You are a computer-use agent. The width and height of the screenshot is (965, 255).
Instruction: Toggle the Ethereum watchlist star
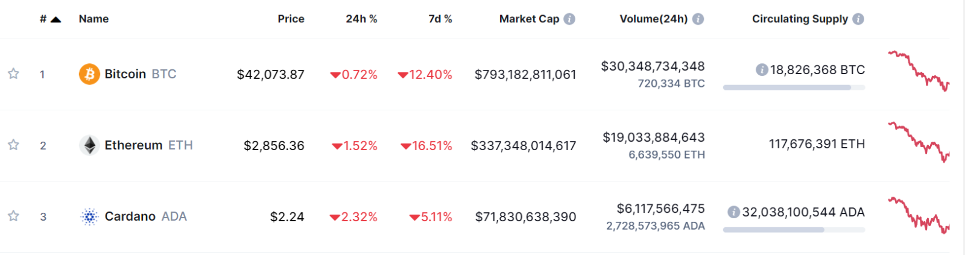(13, 145)
